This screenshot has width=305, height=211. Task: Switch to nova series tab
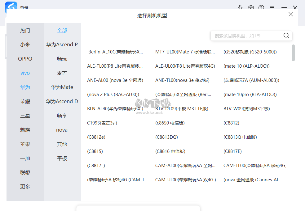click(62, 130)
